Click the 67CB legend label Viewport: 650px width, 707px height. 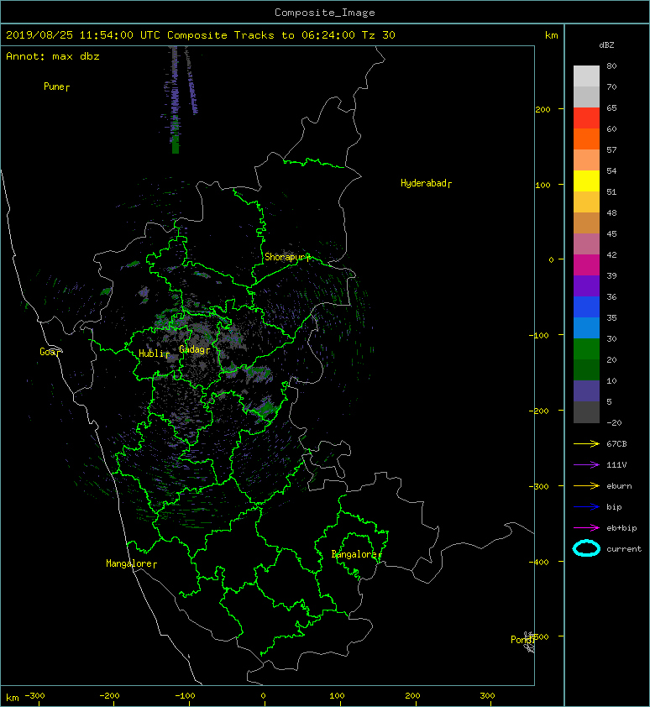coord(616,443)
